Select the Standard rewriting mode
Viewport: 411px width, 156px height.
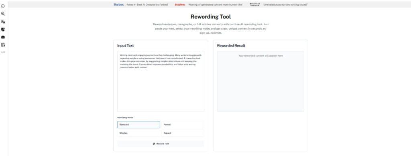138,125
